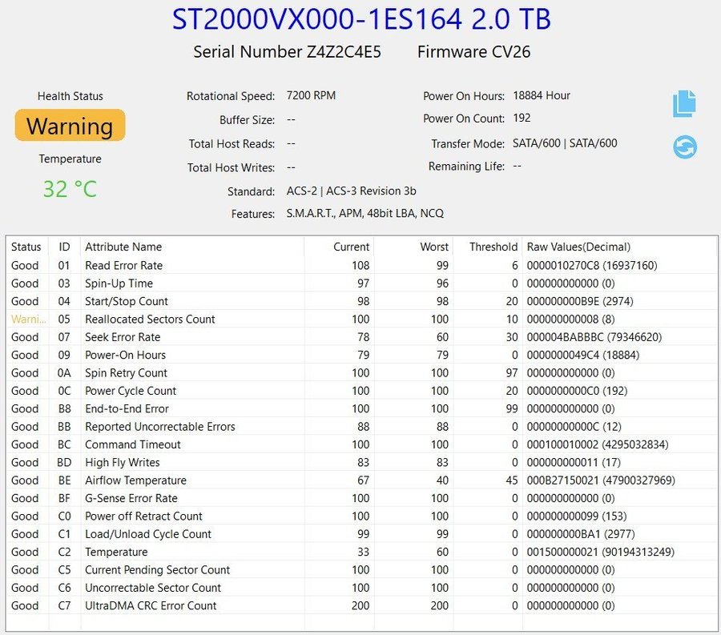The height and width of the screenshot is (635, 721).
Task: Click the copy to clipboard icon
Action: pos(684,103)
